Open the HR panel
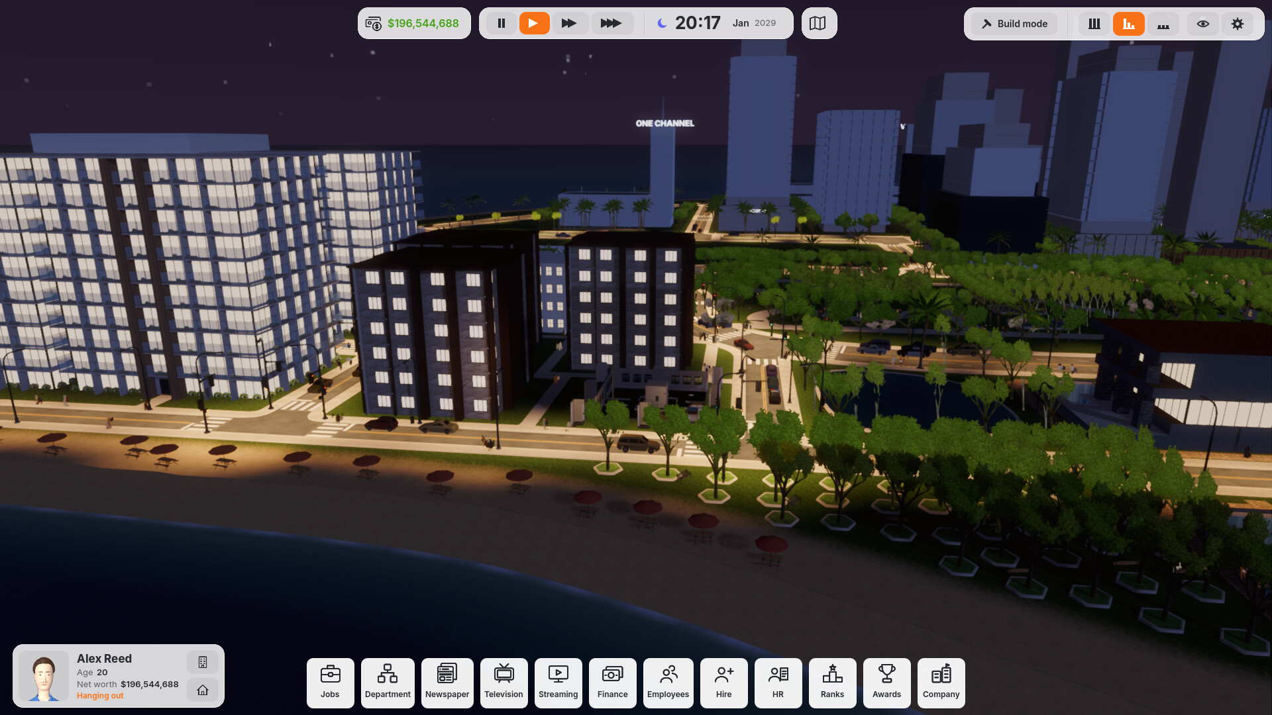Image resolution: width=1272 pixels, height=715 pixels. pyautogui.click(x=778, y=683)
